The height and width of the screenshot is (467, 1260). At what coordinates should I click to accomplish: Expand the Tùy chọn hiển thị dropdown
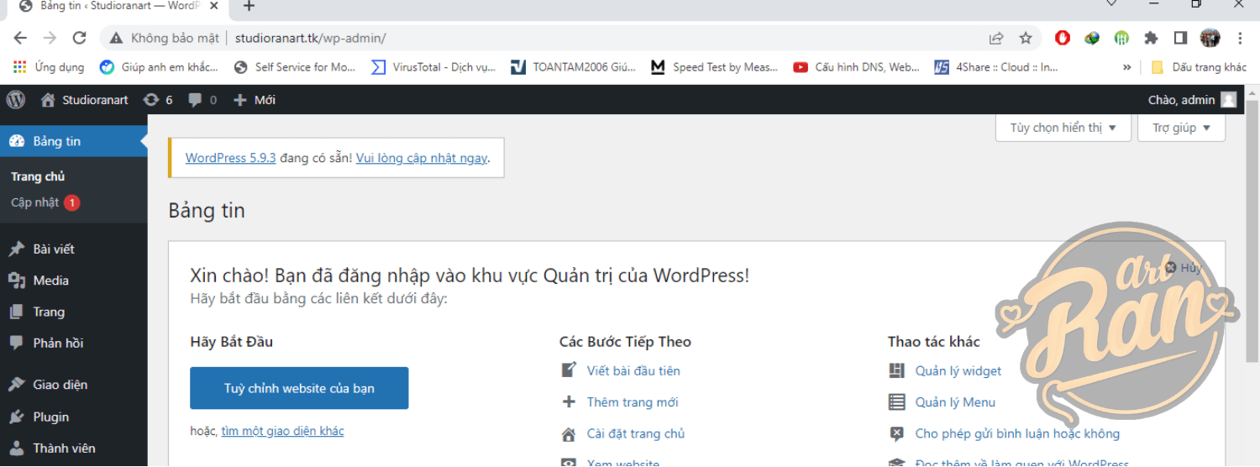click(1063, 128)
